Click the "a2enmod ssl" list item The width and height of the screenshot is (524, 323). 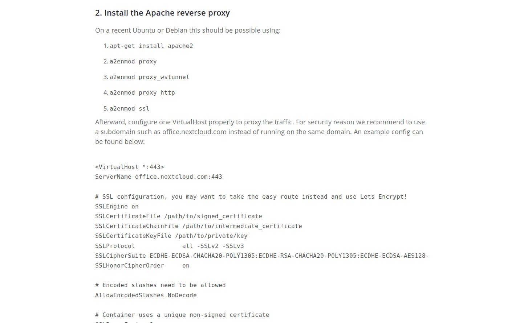point(129,109)
